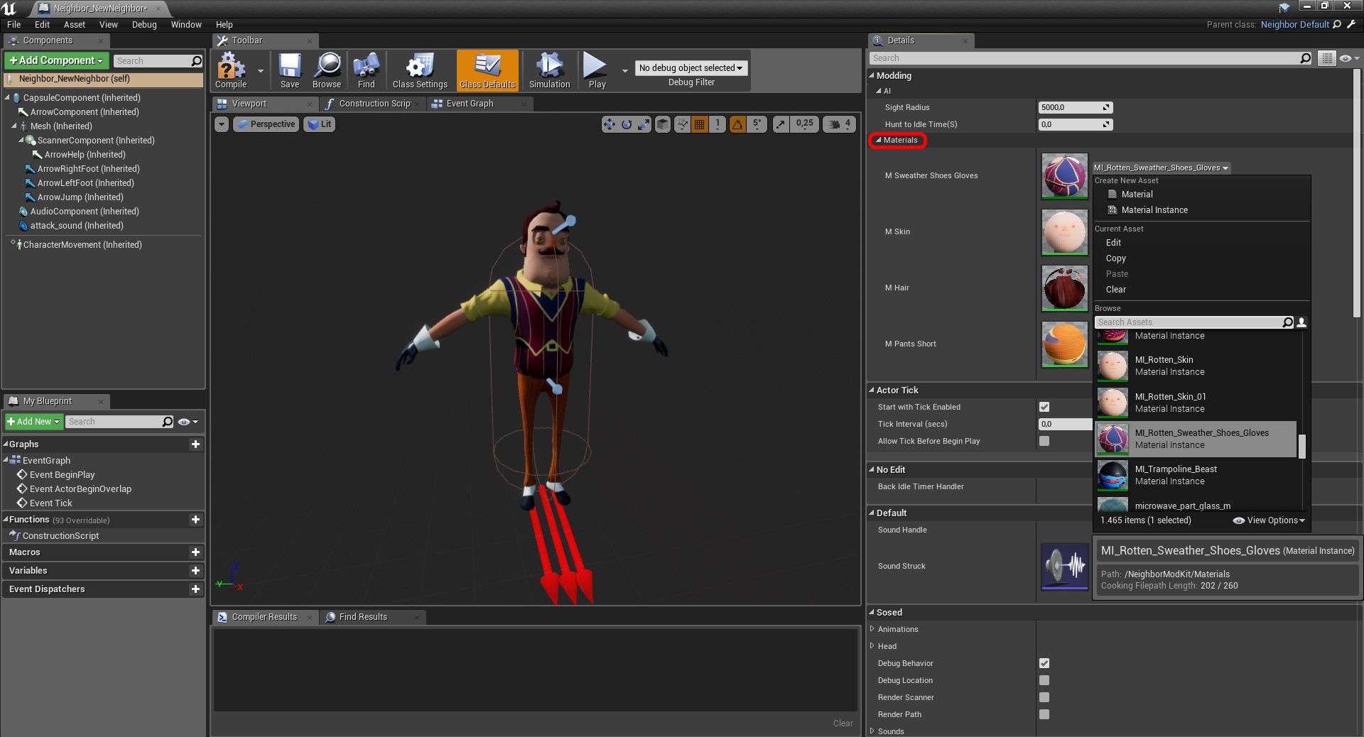Select the translate mode viewport icon
This screenshot has width=1364, height=737.
click(610, 124)
